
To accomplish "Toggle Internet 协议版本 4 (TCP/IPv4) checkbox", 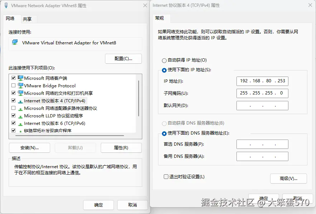I will tap(14, 100).
